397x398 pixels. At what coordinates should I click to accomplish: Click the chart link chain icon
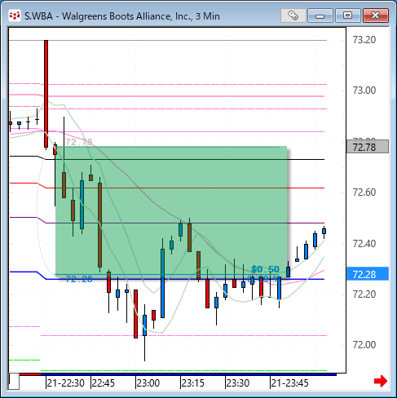(293, 15)
